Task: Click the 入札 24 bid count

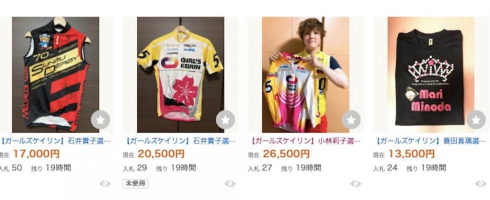Action: [x=385, y=168]
